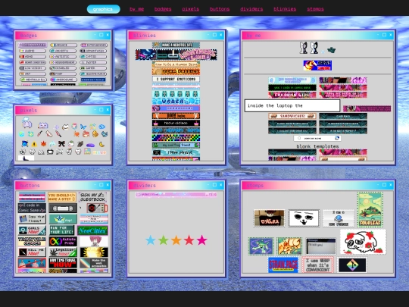Click the black ribbon bow pixel
The image size is (409, 307).
click(x=61, y=143)
